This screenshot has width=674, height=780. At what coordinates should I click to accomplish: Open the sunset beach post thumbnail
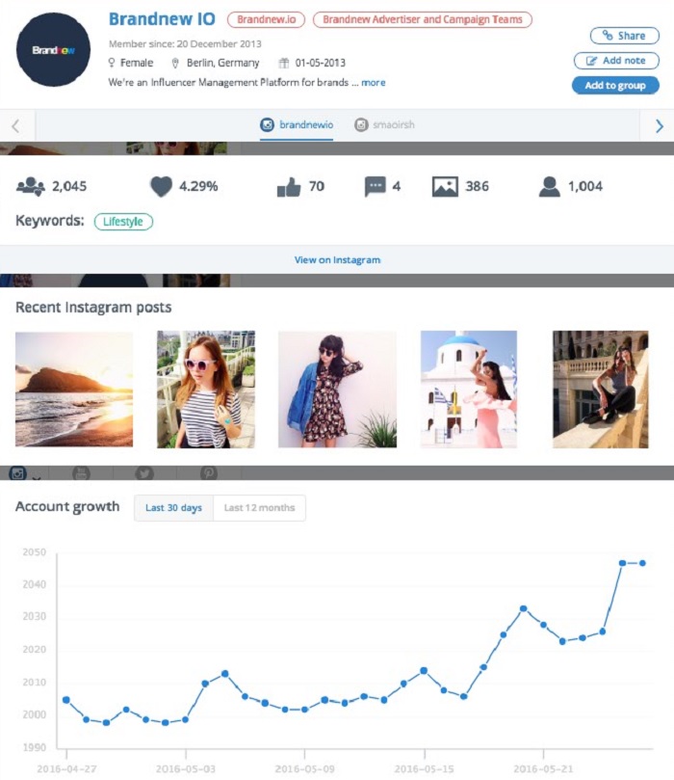74,390
